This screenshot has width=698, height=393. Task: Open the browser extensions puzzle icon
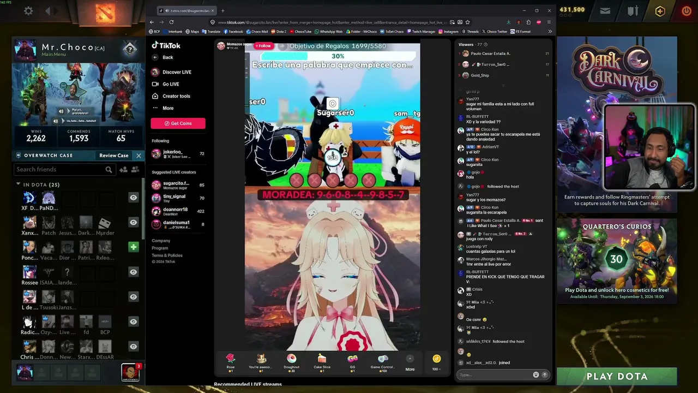[x=528, y=22]
